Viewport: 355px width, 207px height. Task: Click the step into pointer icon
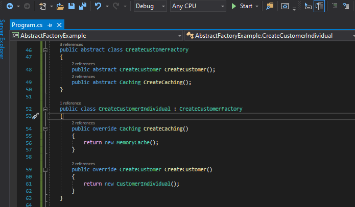coord(308,6)
